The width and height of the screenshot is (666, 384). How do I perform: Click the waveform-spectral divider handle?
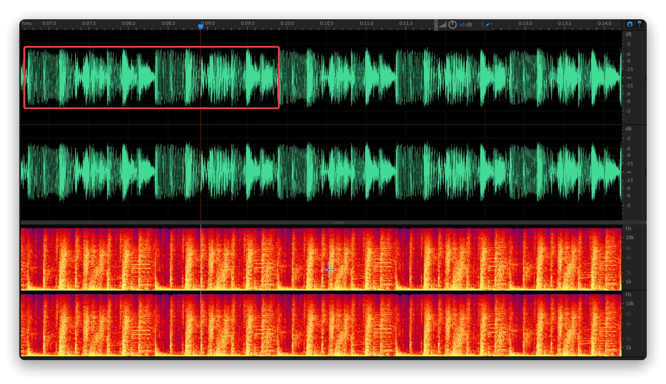[338, 223]
